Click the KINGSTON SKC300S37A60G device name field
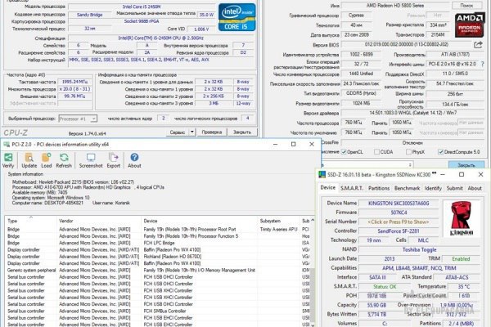 click(399, 204)
